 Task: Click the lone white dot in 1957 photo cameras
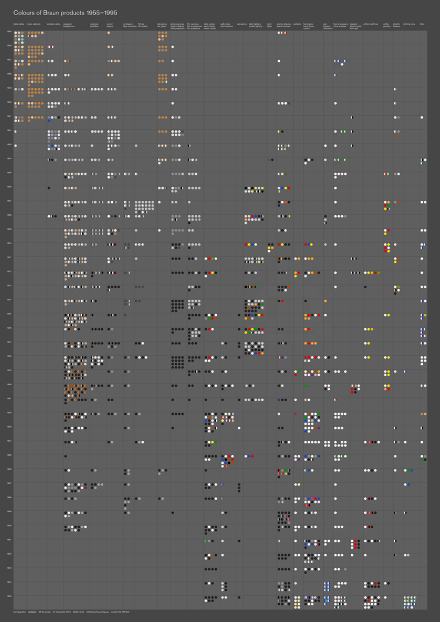pyautogui.click(x=173, y=61)
